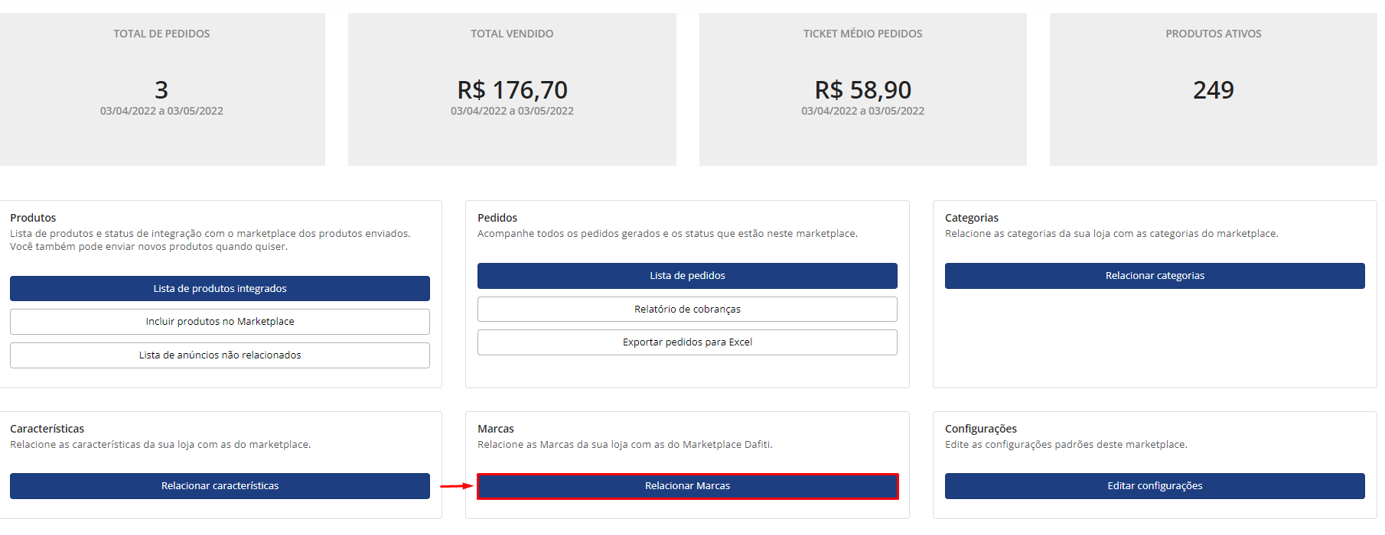Click the Configurações section title

point(981,429)
